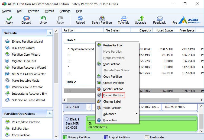Expand the Advanced submenu arrow
Image resolution: width=204 pixels, height=140 pixels.
click(136, 113)
